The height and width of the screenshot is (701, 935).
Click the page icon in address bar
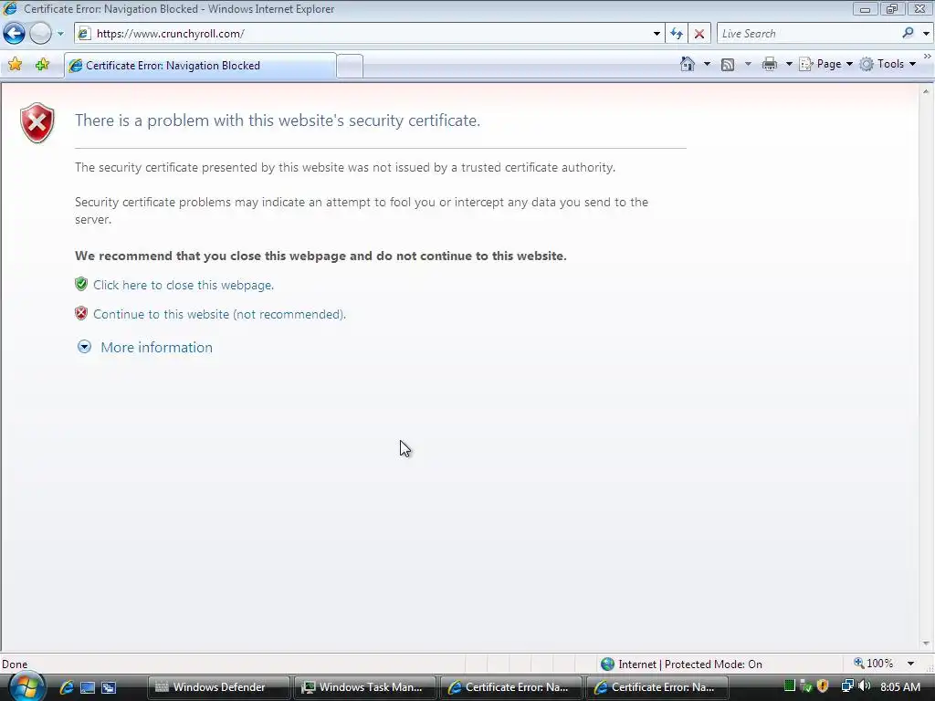(x=85, y=34)
